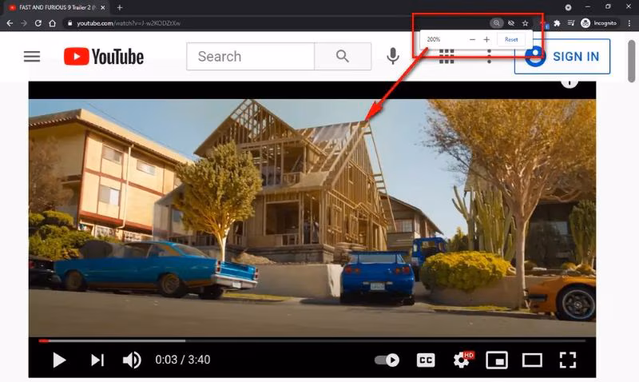Screen dimensions: 639x382
Task: Open the extensions puzzle icon
Action: click(557, 23)
